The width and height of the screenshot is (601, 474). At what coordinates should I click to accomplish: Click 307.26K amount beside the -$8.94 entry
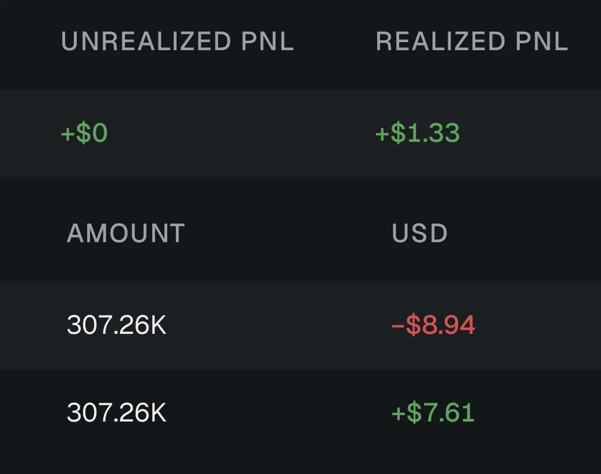[x=117, y=325]
